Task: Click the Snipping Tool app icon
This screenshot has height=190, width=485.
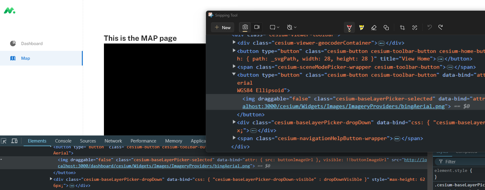Action: [x=211, y=15]
